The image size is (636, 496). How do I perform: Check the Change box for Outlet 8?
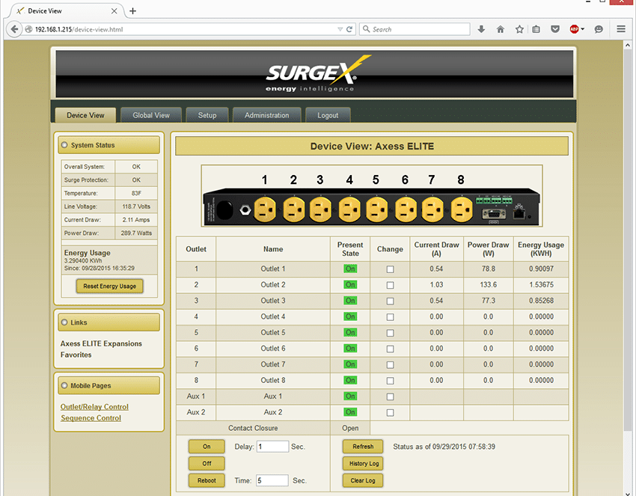[x=390, y=381]
